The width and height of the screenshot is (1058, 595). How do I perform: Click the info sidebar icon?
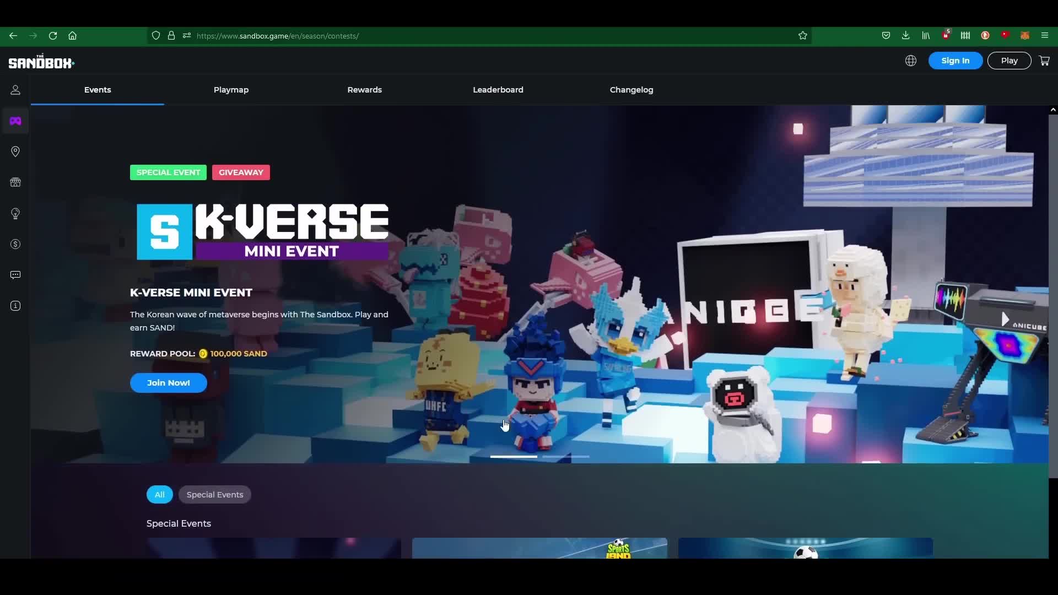click(15, 306)
